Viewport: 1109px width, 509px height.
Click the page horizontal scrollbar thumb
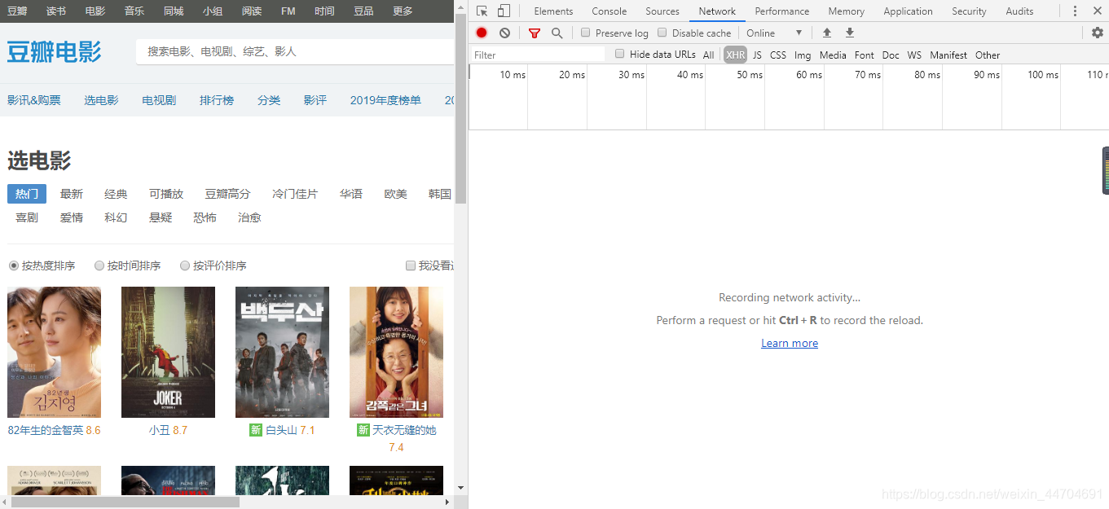click(x=125, y=502)
